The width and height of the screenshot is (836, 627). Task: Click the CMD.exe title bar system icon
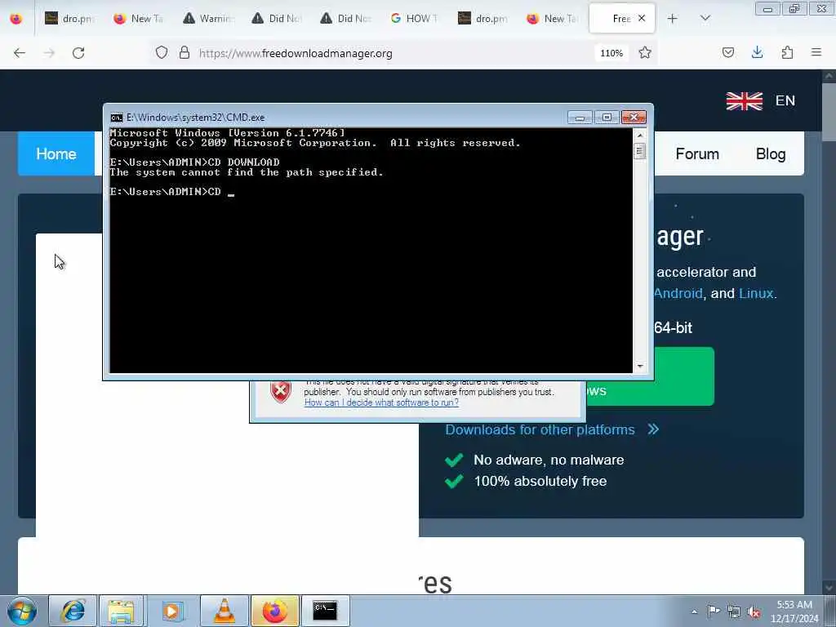tap(116, 118)
